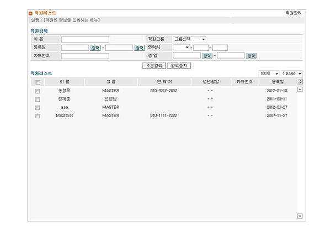Screen dimensions: 331x232
Task: Open calendar for registration start date
Action: coord(95,48)
